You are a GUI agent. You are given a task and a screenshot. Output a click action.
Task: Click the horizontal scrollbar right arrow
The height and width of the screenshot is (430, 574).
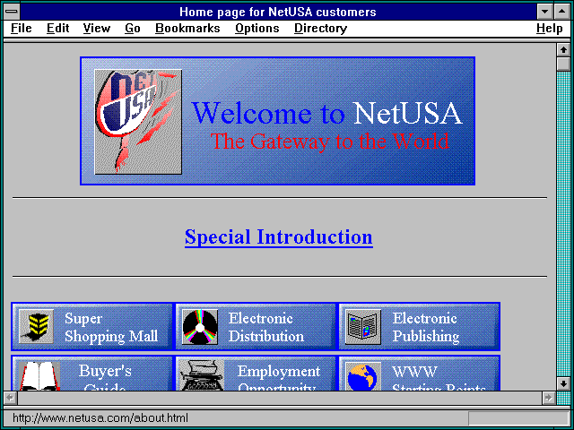point(548,398)
